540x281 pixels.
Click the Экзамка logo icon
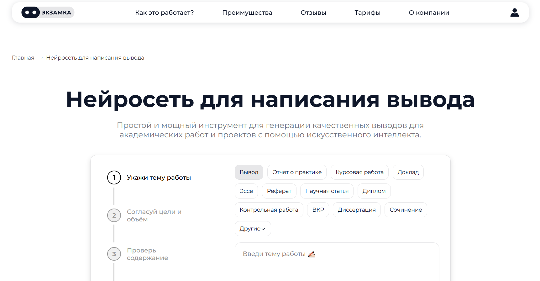click(x=31, y=13)
